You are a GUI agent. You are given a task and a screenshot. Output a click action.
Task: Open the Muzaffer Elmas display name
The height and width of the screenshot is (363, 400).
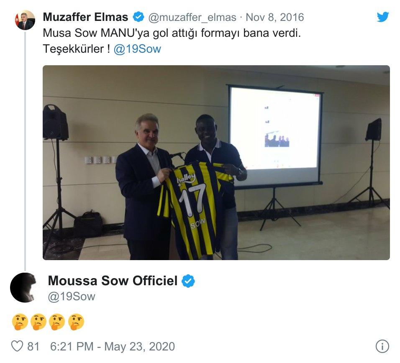(85, 17)
